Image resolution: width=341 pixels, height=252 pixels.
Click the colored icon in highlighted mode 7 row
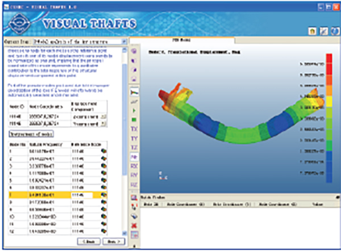point(104,195)
